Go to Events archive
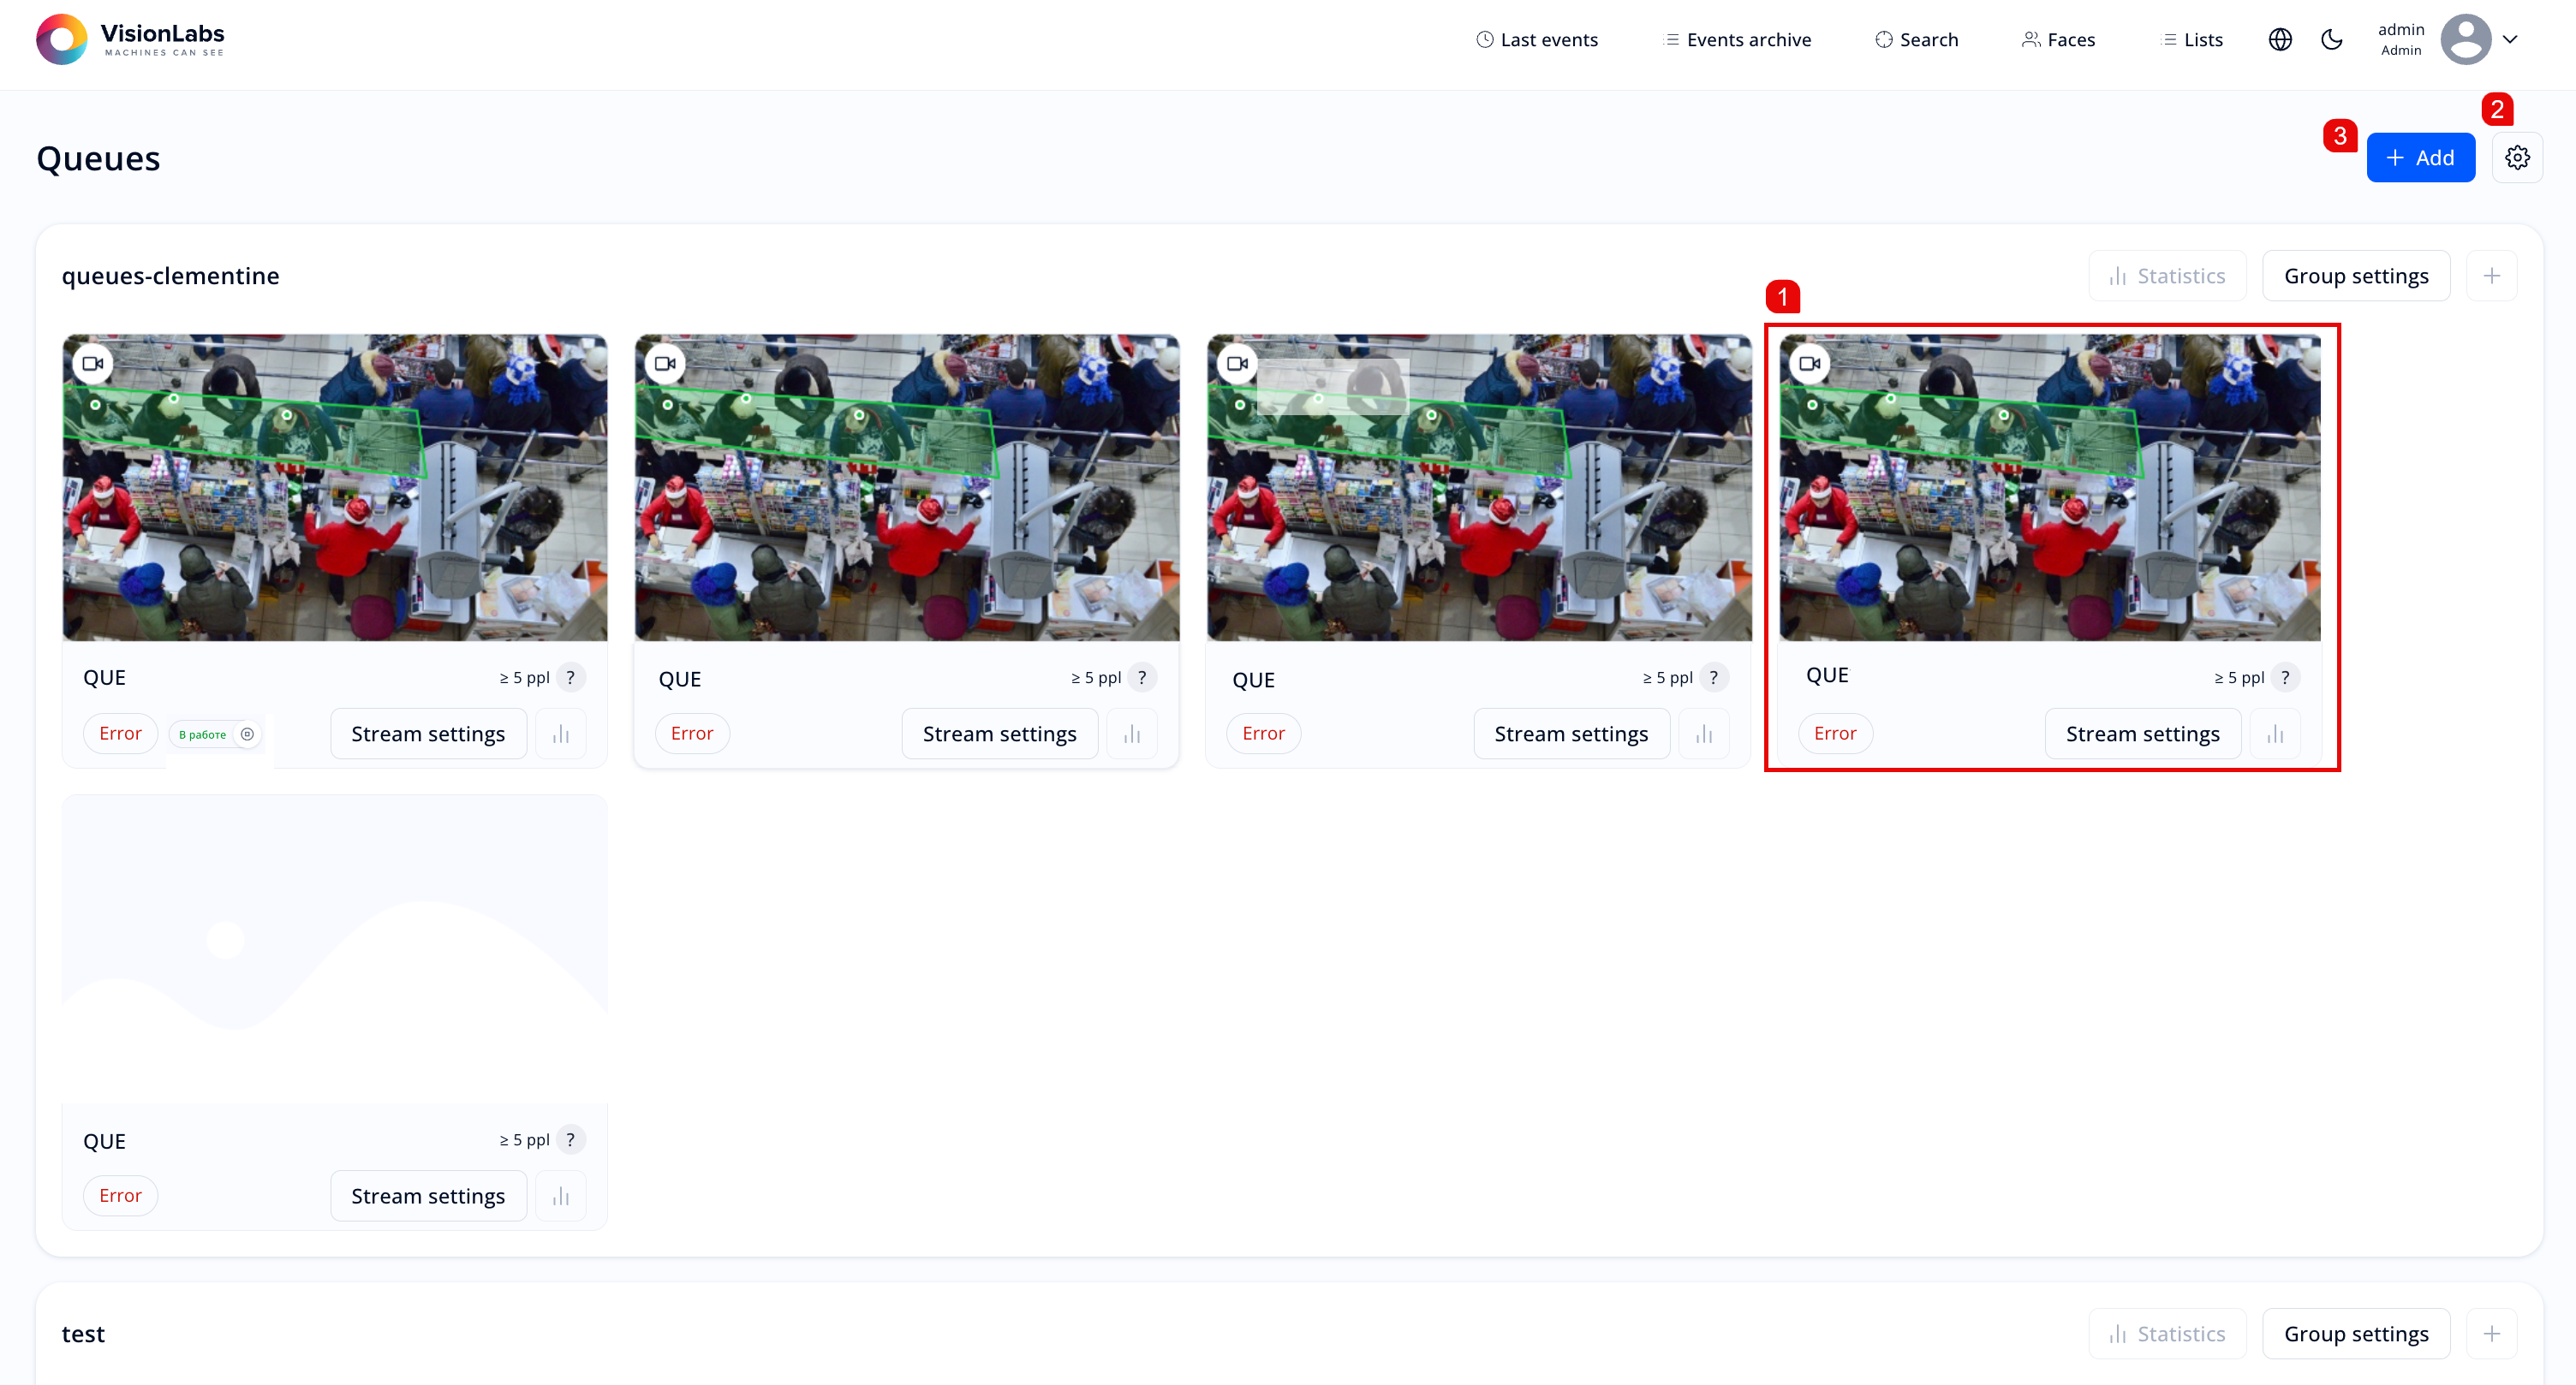This screenshot has height=1385, width=2576. pyautogui.click(x=1737, y=40)
